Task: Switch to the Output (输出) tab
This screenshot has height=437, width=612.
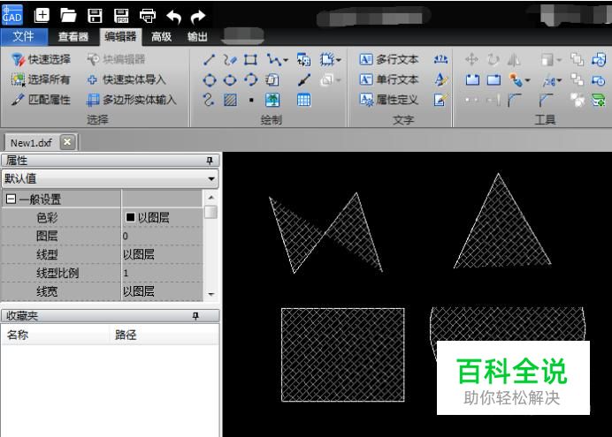Action: pos(197,37)
